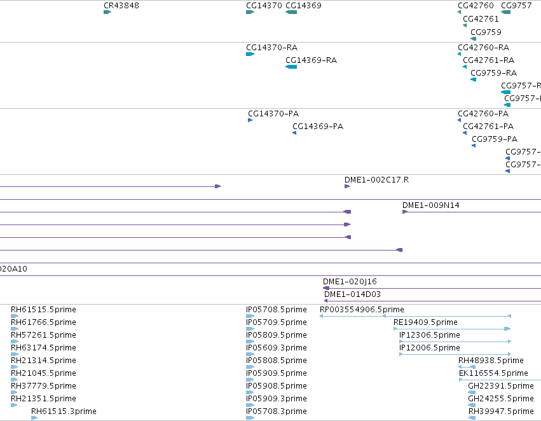This screenshot has width=541, height=421.
Task: Click the IP12306.5prime label
Action: [x=430, y=335]
